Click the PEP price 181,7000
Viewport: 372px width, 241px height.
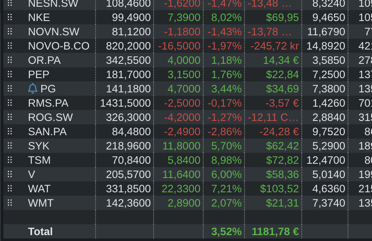point(128,75)
